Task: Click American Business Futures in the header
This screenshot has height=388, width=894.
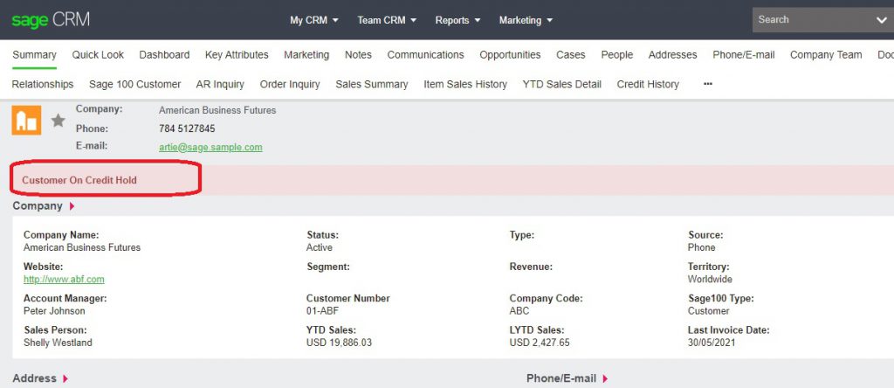Action: pos(217,110)
